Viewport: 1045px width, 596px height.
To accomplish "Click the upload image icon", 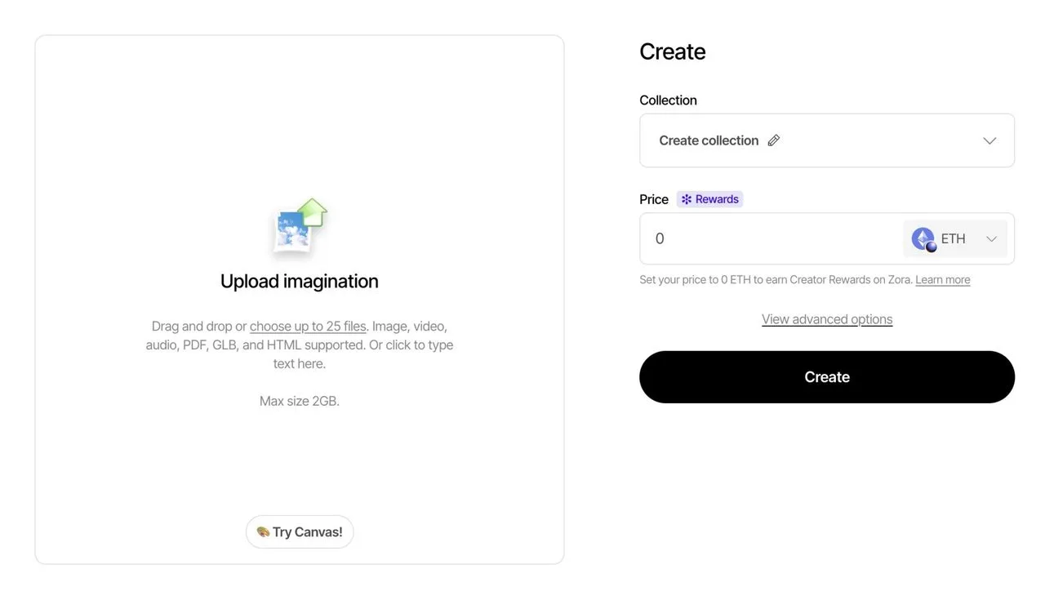I will (x=299, y=226).
